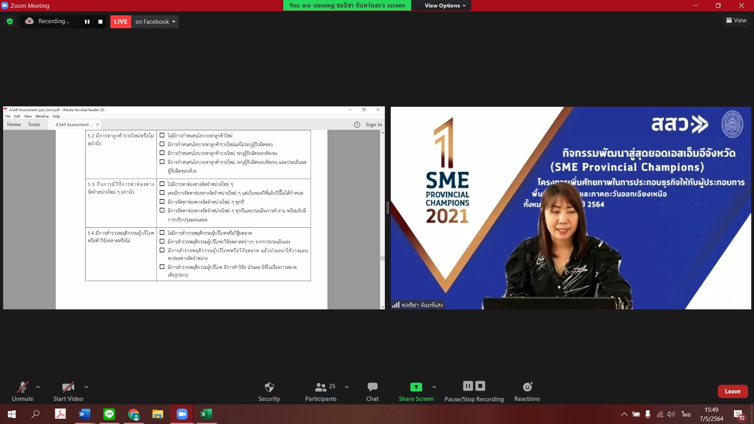Click the red LIVE indicator button
The width and height of the screenshot is (754, 424).
coord(121,22)
